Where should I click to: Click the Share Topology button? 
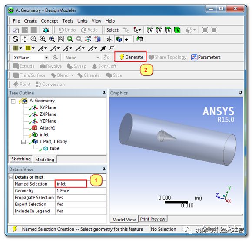(x=167, y=57)
